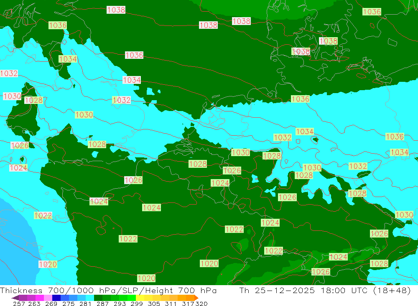Pick the bright magenta legend swatch

(x=40, y=298)
